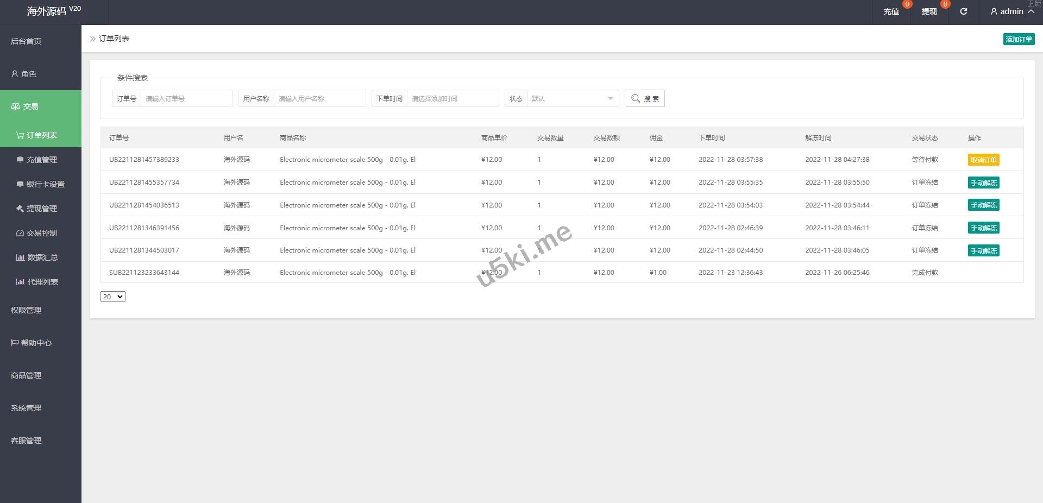Open the 提现 withdrawal notifications
This screenshot has height=503, width=1043.
pos(929,11)
